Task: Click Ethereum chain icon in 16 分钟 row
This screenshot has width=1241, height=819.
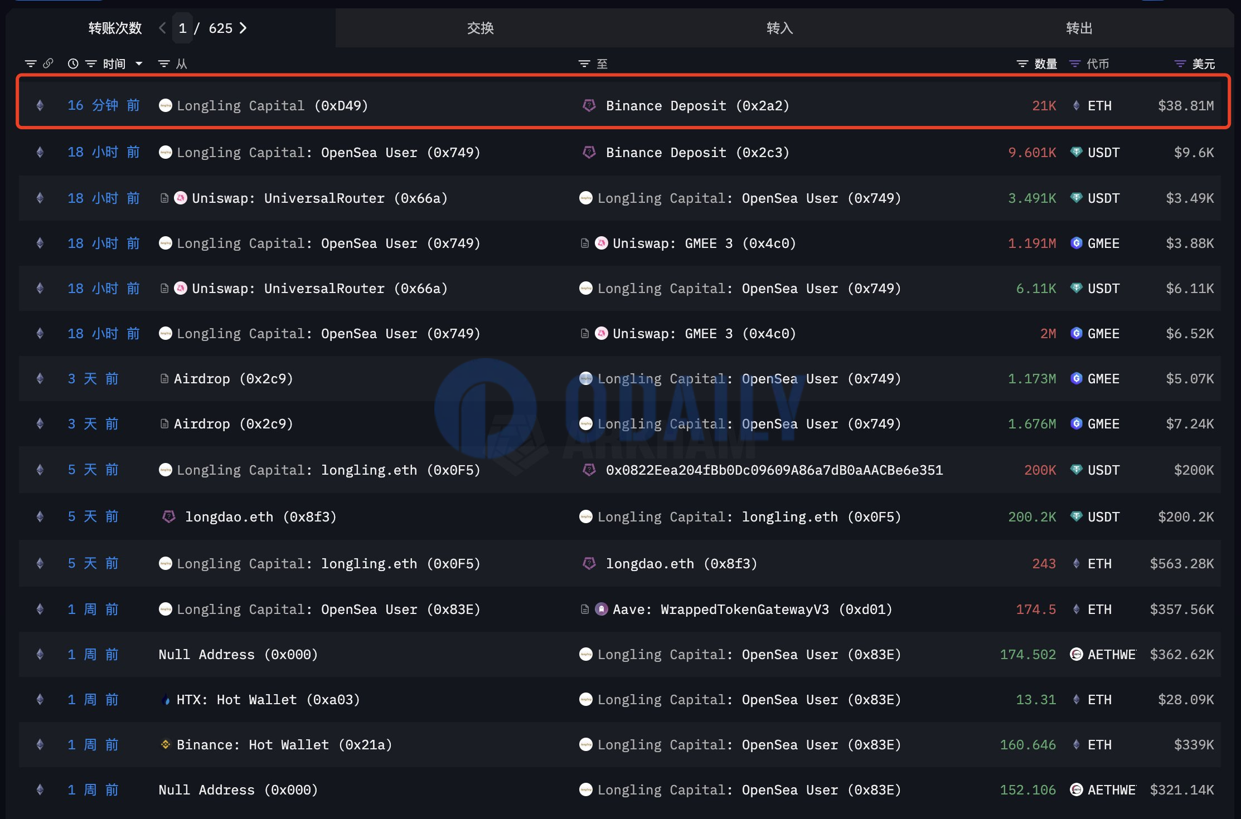Action: [40, 105]
